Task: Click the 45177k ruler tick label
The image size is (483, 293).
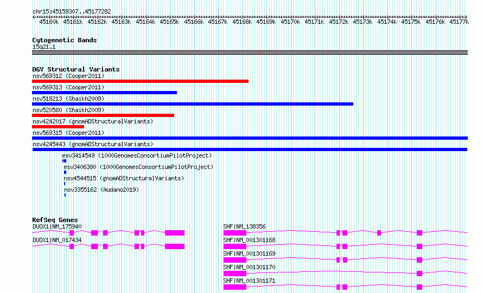Action: click(459, 22)
